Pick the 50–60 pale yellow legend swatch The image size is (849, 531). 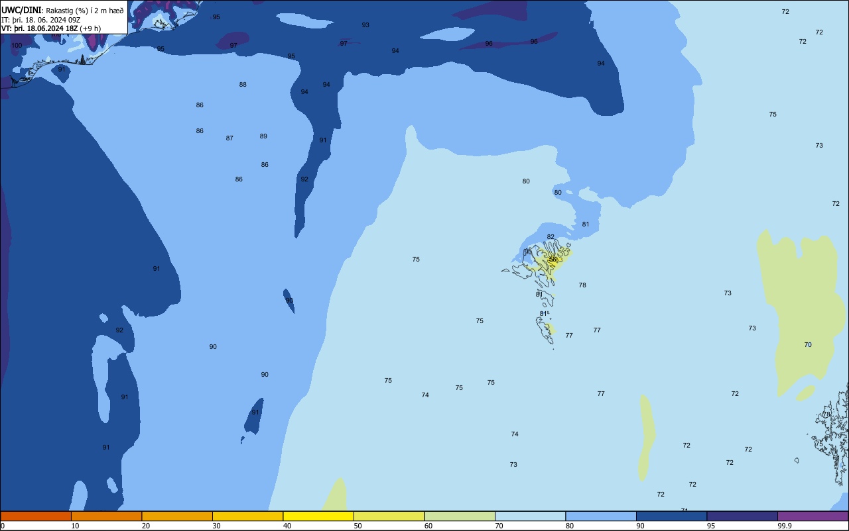click(389, 516)
